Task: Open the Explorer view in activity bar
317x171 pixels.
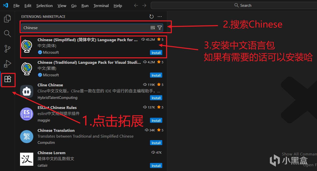Action: tap(8, 18)
